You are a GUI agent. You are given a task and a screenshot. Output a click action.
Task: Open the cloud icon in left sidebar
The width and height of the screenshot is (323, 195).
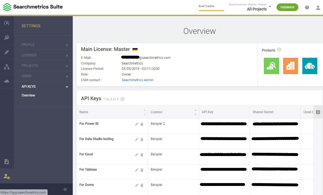(x=7, y=81)
